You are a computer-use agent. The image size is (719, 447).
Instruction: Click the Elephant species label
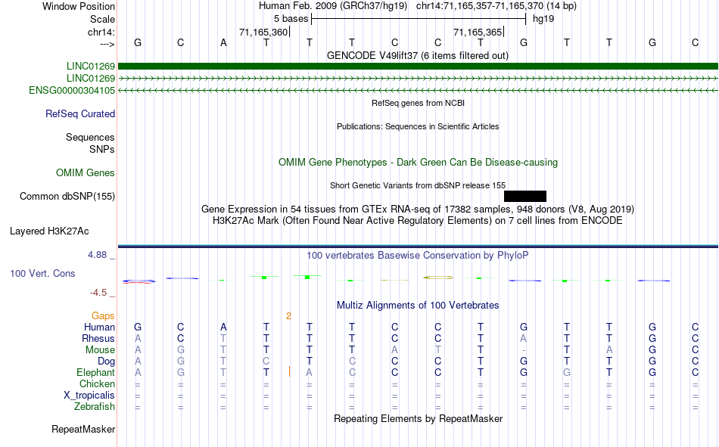click(95, 372)
